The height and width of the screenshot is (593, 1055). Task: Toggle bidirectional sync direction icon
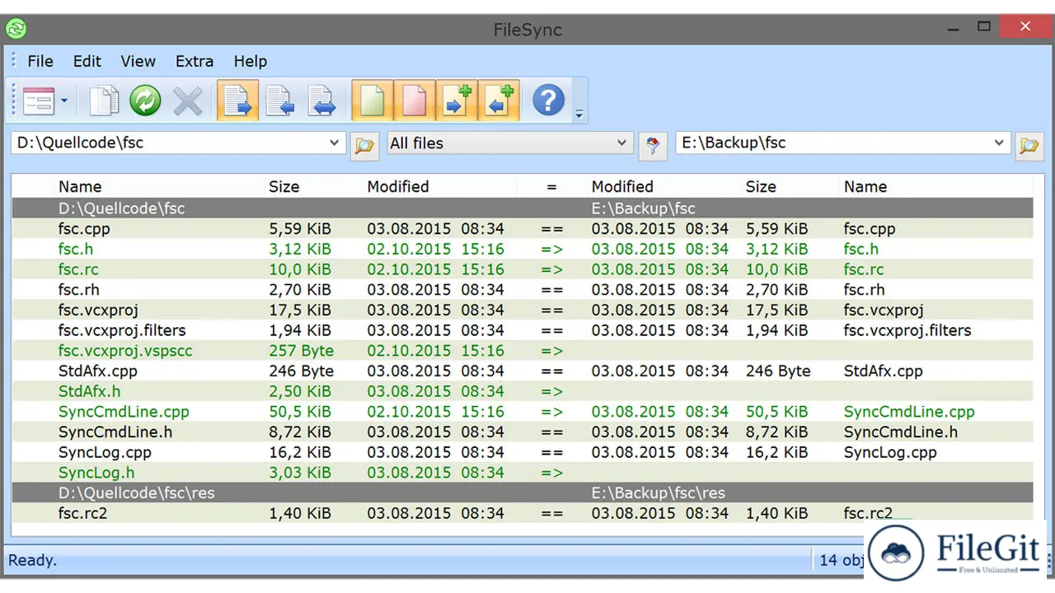pyautogui.click(x=321, y=100)
